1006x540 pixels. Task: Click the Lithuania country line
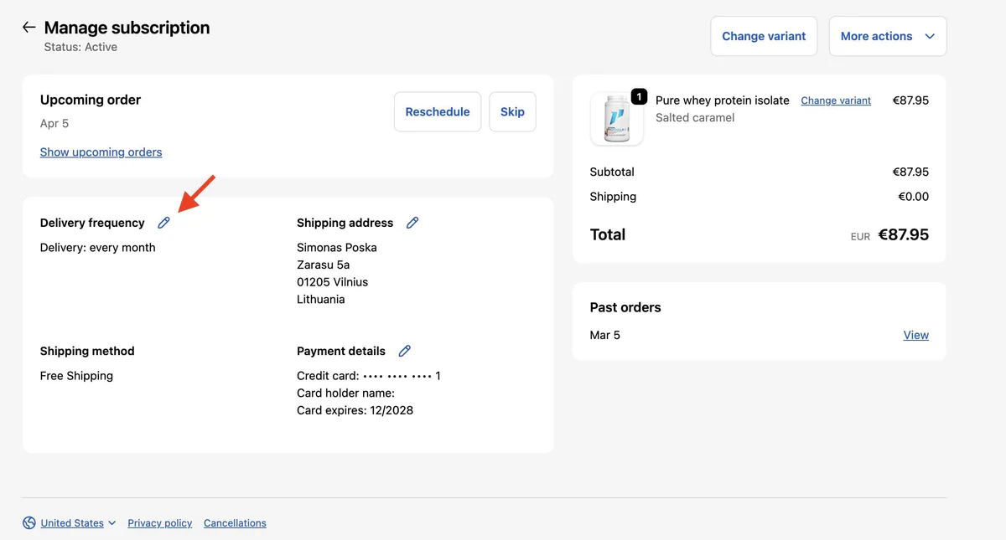[x=321, y=299]
